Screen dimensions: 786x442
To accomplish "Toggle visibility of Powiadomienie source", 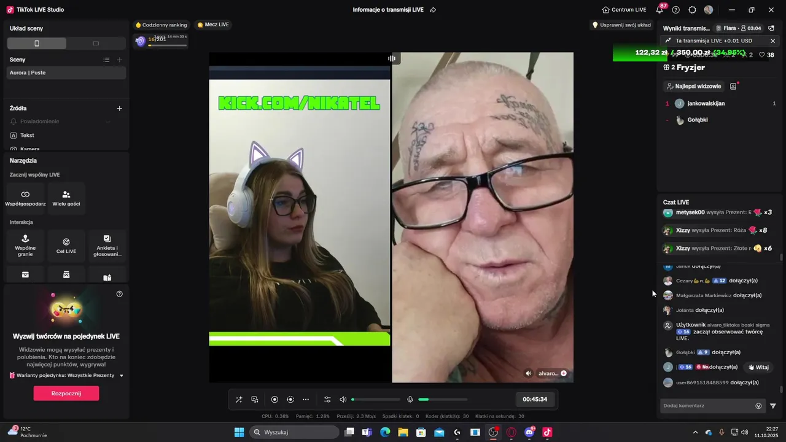I will [108, 122].
